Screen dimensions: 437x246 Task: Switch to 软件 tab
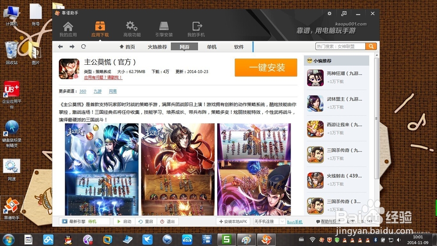(x=239, y=47)
